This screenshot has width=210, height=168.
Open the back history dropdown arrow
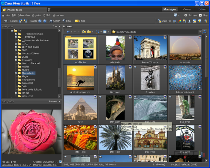coord(71,32)
